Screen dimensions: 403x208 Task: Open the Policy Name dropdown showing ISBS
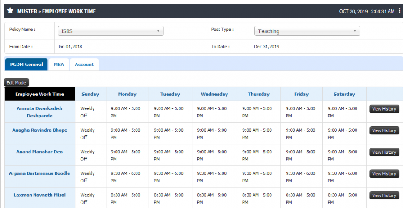(x=111, y=31)
